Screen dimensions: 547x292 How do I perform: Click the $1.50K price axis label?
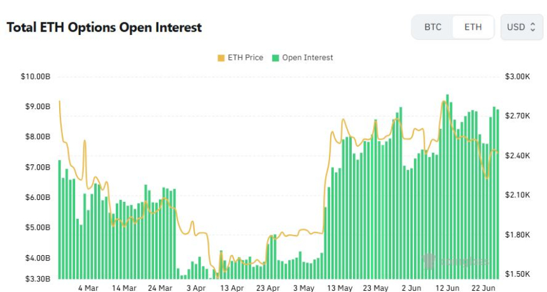pyautogui.click(x=518, y=274)
